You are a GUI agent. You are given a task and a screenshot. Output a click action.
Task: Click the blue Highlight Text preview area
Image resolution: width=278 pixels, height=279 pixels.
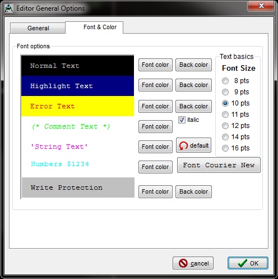pos(77,86)
